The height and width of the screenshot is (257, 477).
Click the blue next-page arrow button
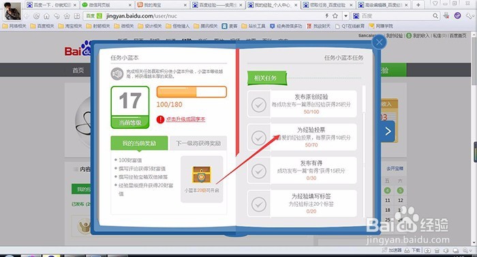coord(388,132)
